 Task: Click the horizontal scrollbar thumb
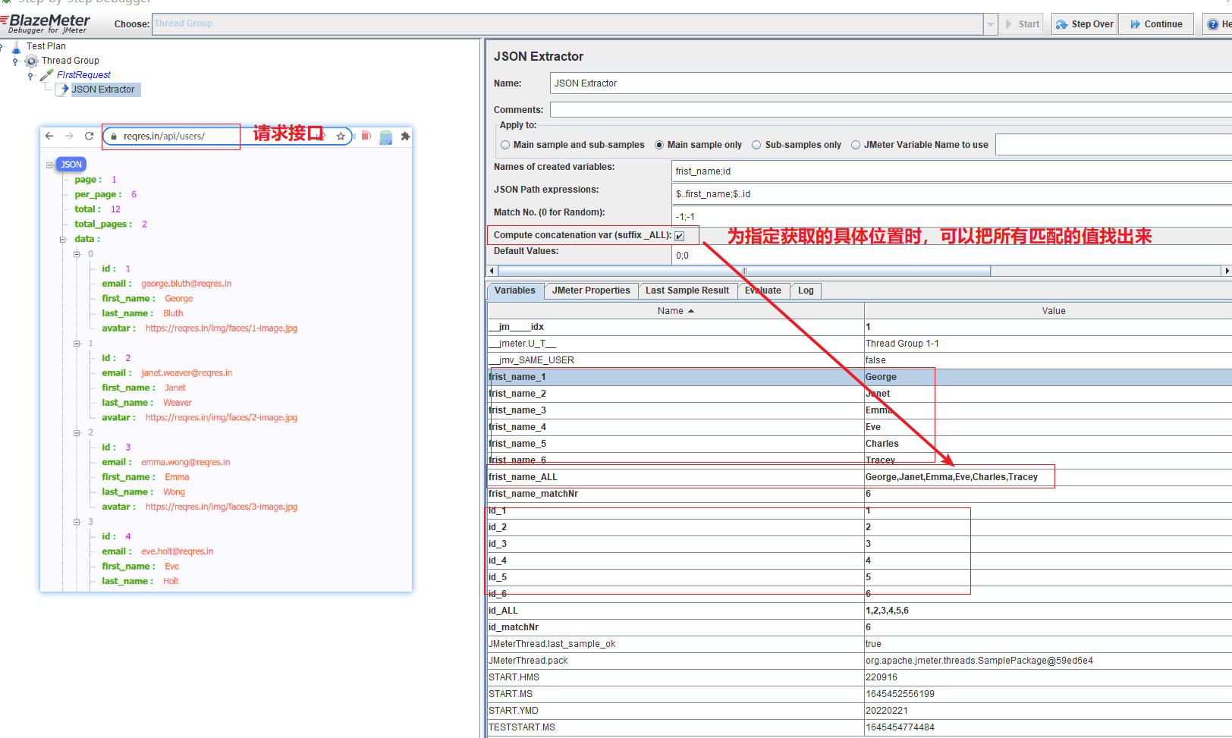744,271
